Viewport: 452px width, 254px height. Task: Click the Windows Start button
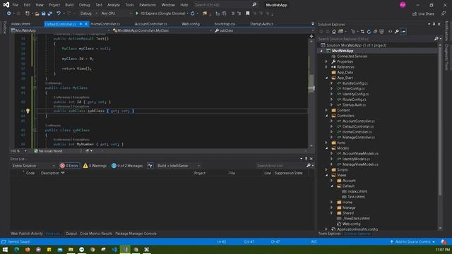(x=6, y=250)
